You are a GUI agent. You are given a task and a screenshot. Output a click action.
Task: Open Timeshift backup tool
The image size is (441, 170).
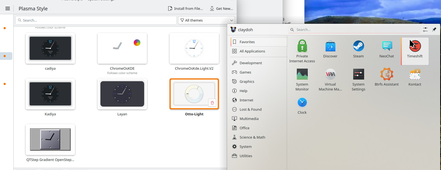point(415,46)
